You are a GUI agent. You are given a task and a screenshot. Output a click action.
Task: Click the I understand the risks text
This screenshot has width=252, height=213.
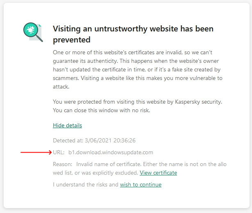coord(86,184)
